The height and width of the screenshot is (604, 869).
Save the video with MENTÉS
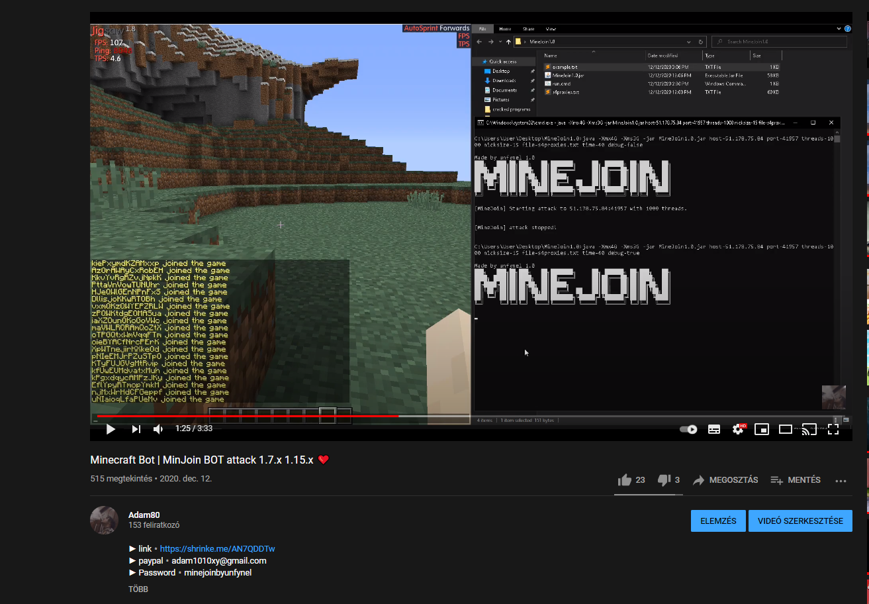[796, 480]
